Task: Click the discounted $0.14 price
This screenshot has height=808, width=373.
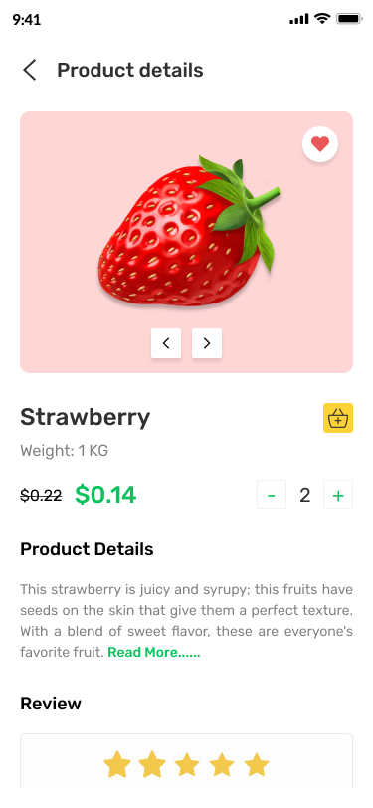Action: click(105, 495)
